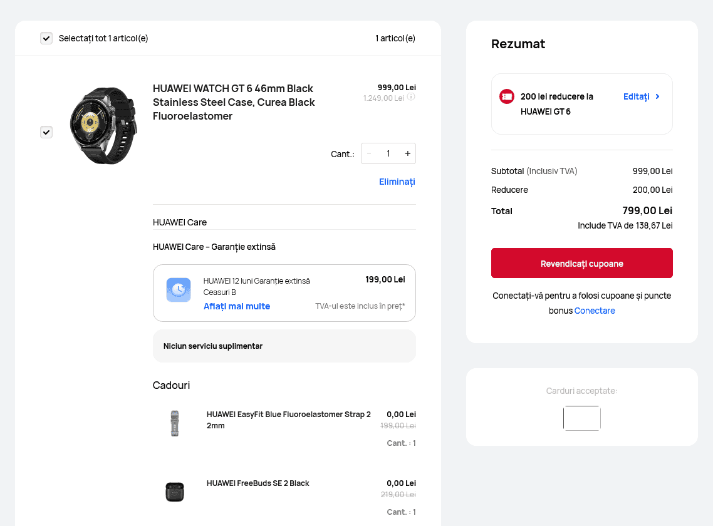Increase quantity with the plus button

tap(407, 153)
